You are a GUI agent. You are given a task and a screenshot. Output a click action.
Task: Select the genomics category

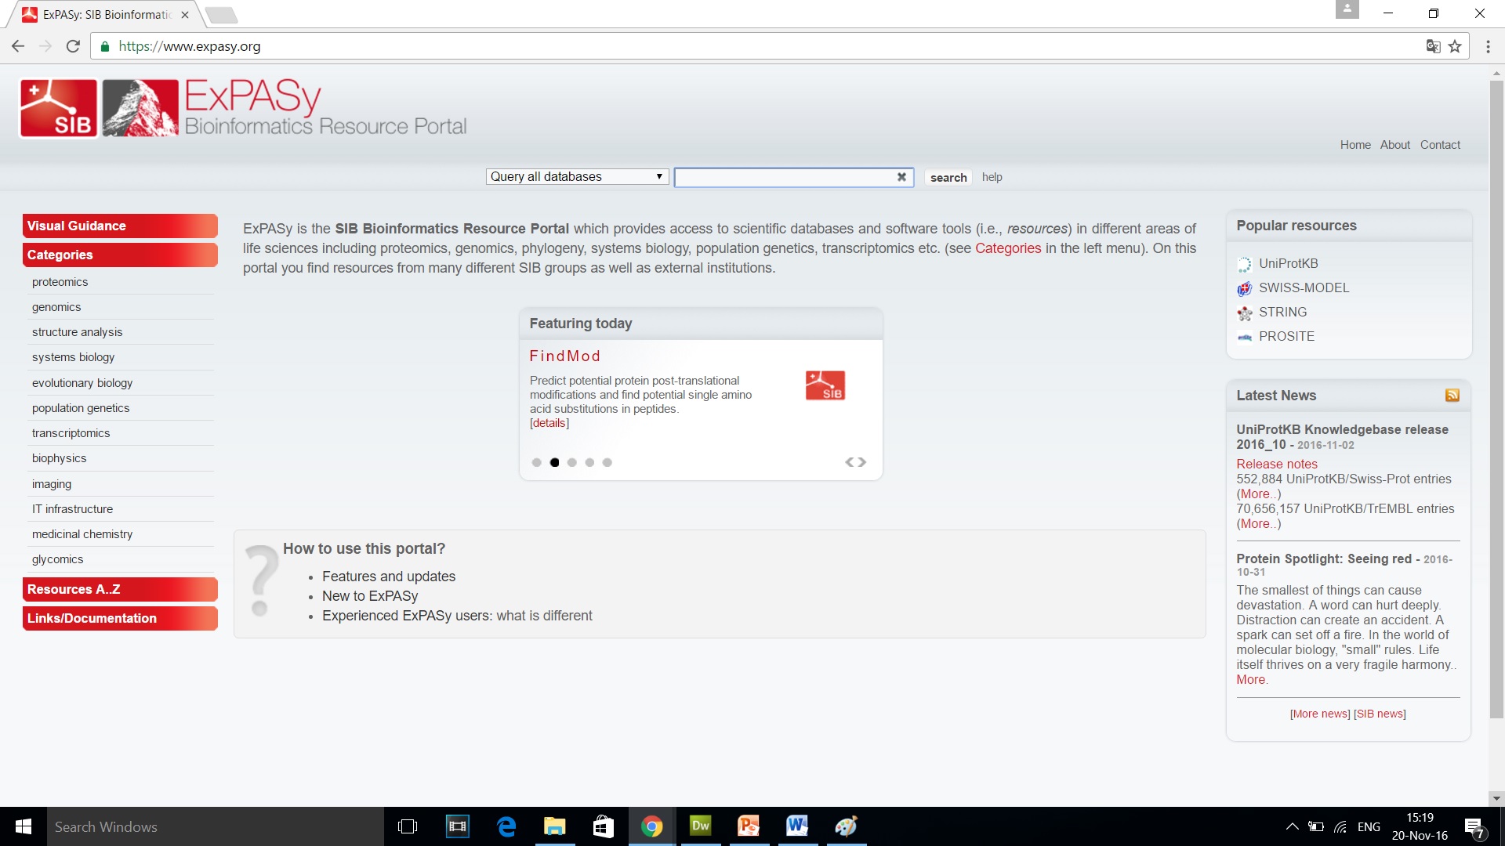pos(56,307)
